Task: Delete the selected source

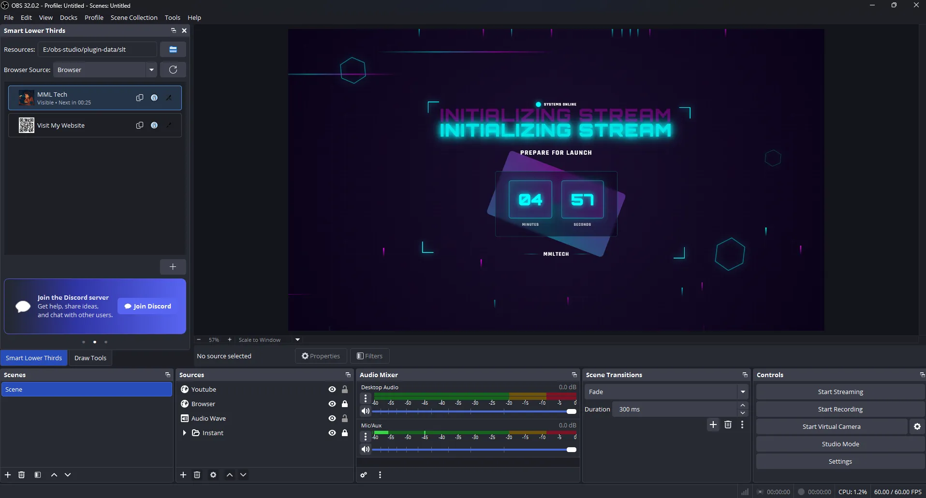Action: 197,475
